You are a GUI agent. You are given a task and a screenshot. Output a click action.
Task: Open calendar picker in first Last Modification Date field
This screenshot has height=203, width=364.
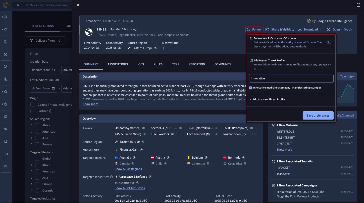click(53, 88)
